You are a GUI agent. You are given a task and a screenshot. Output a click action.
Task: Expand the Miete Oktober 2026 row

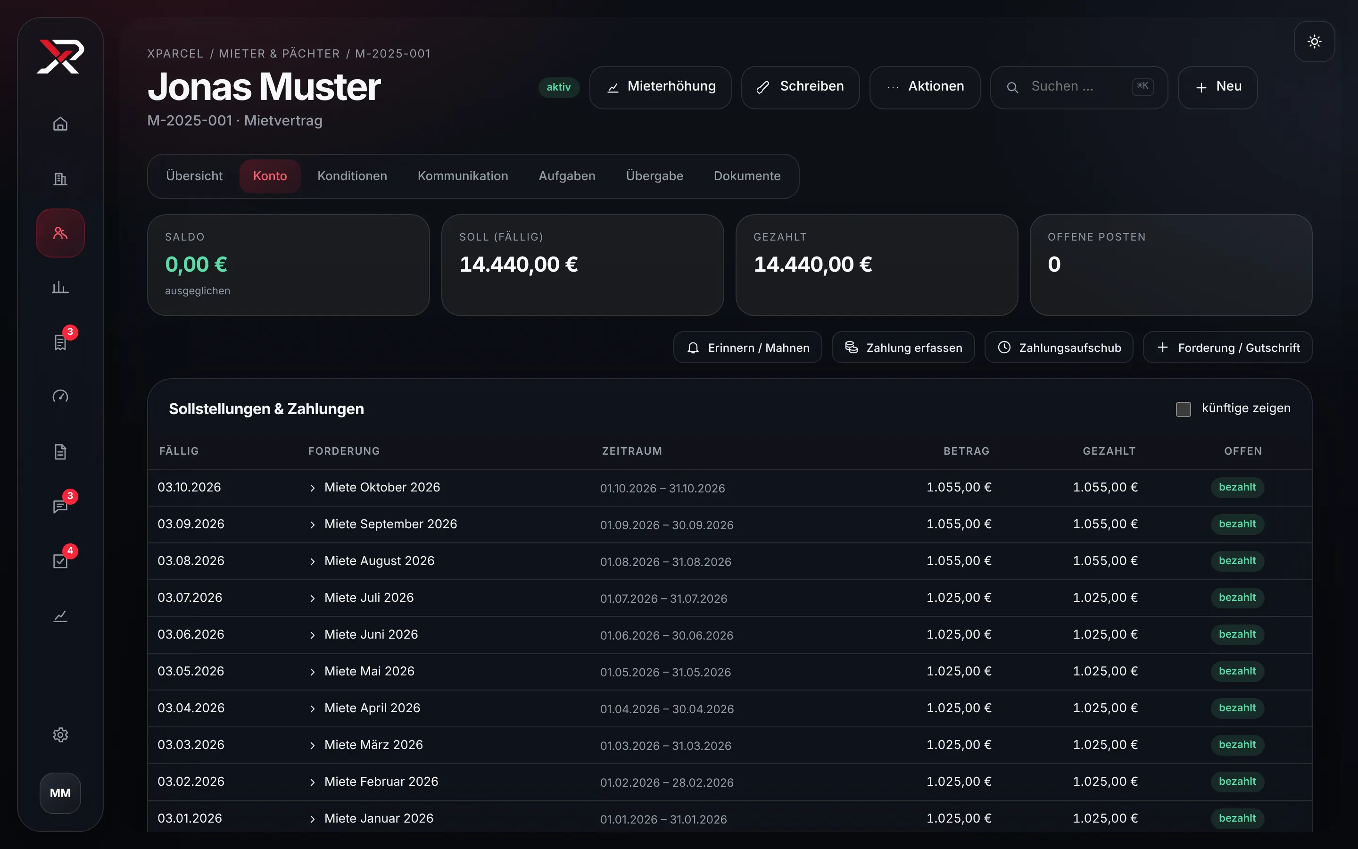pyautogui.click(x=313, y=488)
